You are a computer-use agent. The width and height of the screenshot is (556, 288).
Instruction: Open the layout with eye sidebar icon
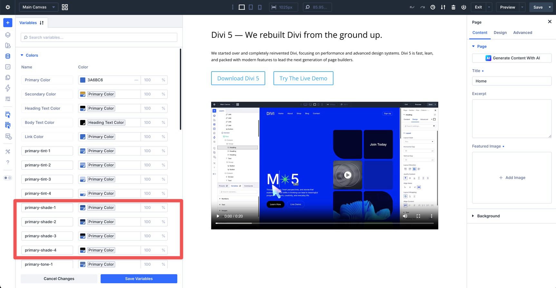click(8, 137)
